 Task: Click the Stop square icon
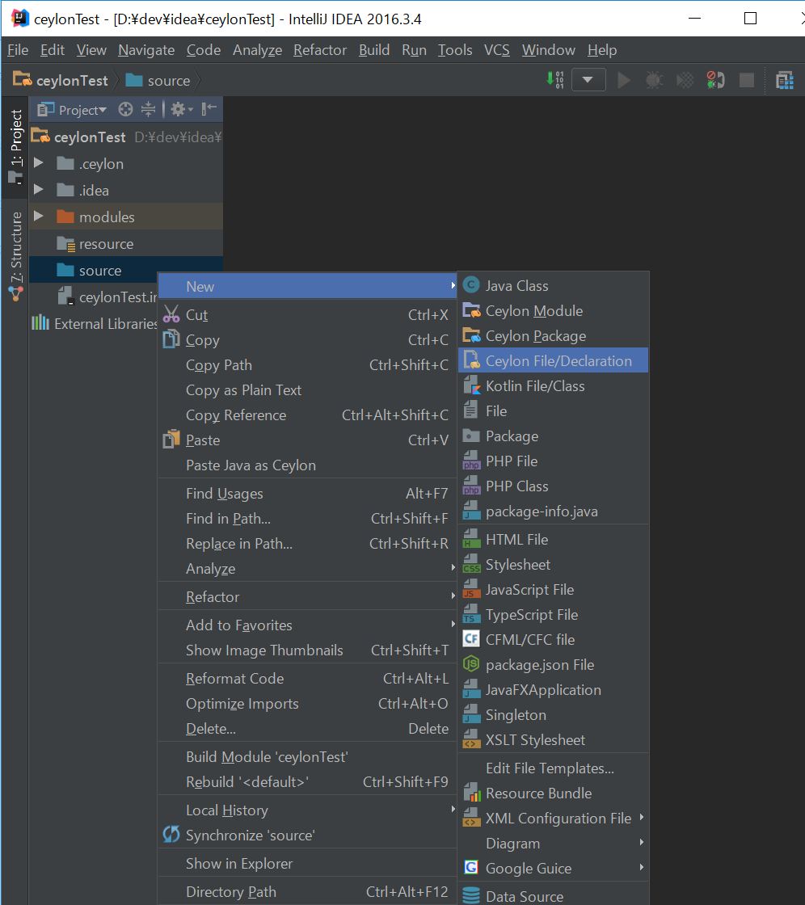tap(747, 80)
